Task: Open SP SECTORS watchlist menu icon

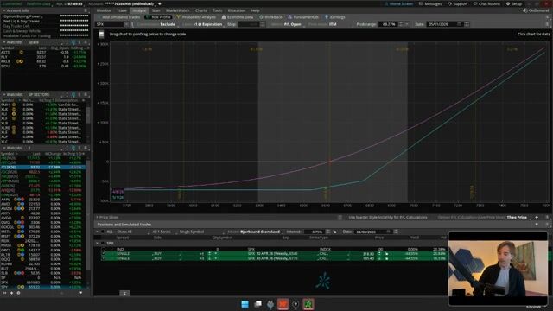Action: [86, 95]
